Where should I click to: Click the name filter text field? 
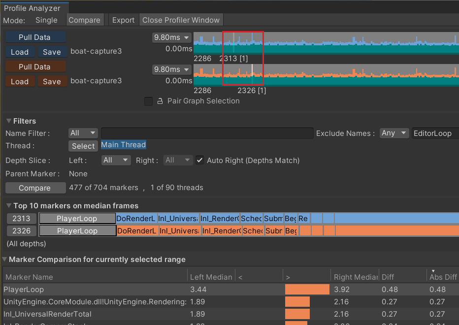click(207, 133)
